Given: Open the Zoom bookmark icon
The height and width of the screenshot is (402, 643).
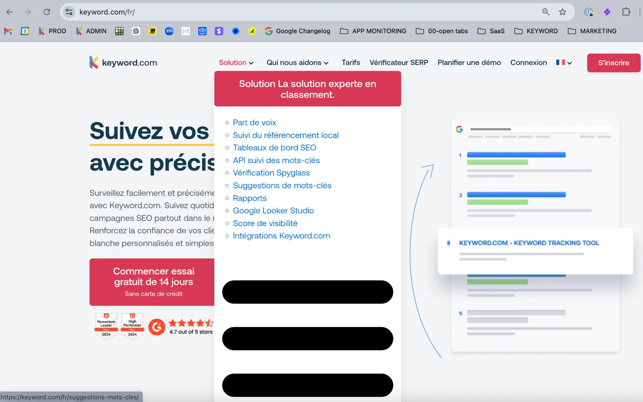Looking at the screenshot, I should pos(169,31).
